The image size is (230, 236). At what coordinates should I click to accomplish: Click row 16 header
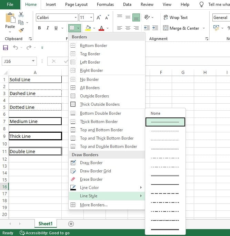[x=4, y=187]
